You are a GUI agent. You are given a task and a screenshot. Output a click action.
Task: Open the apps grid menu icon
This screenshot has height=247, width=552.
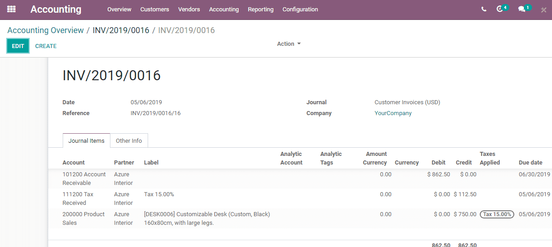[11, 9]
